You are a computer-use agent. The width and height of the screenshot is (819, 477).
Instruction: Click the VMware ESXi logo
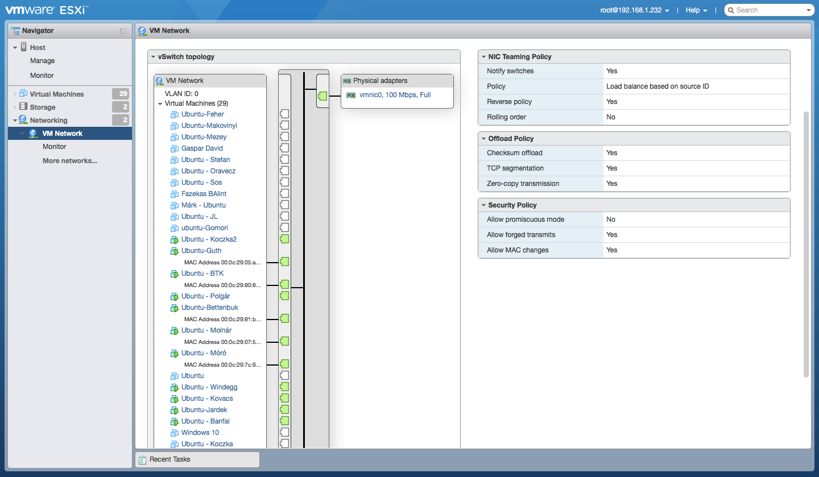coord(47,10)
